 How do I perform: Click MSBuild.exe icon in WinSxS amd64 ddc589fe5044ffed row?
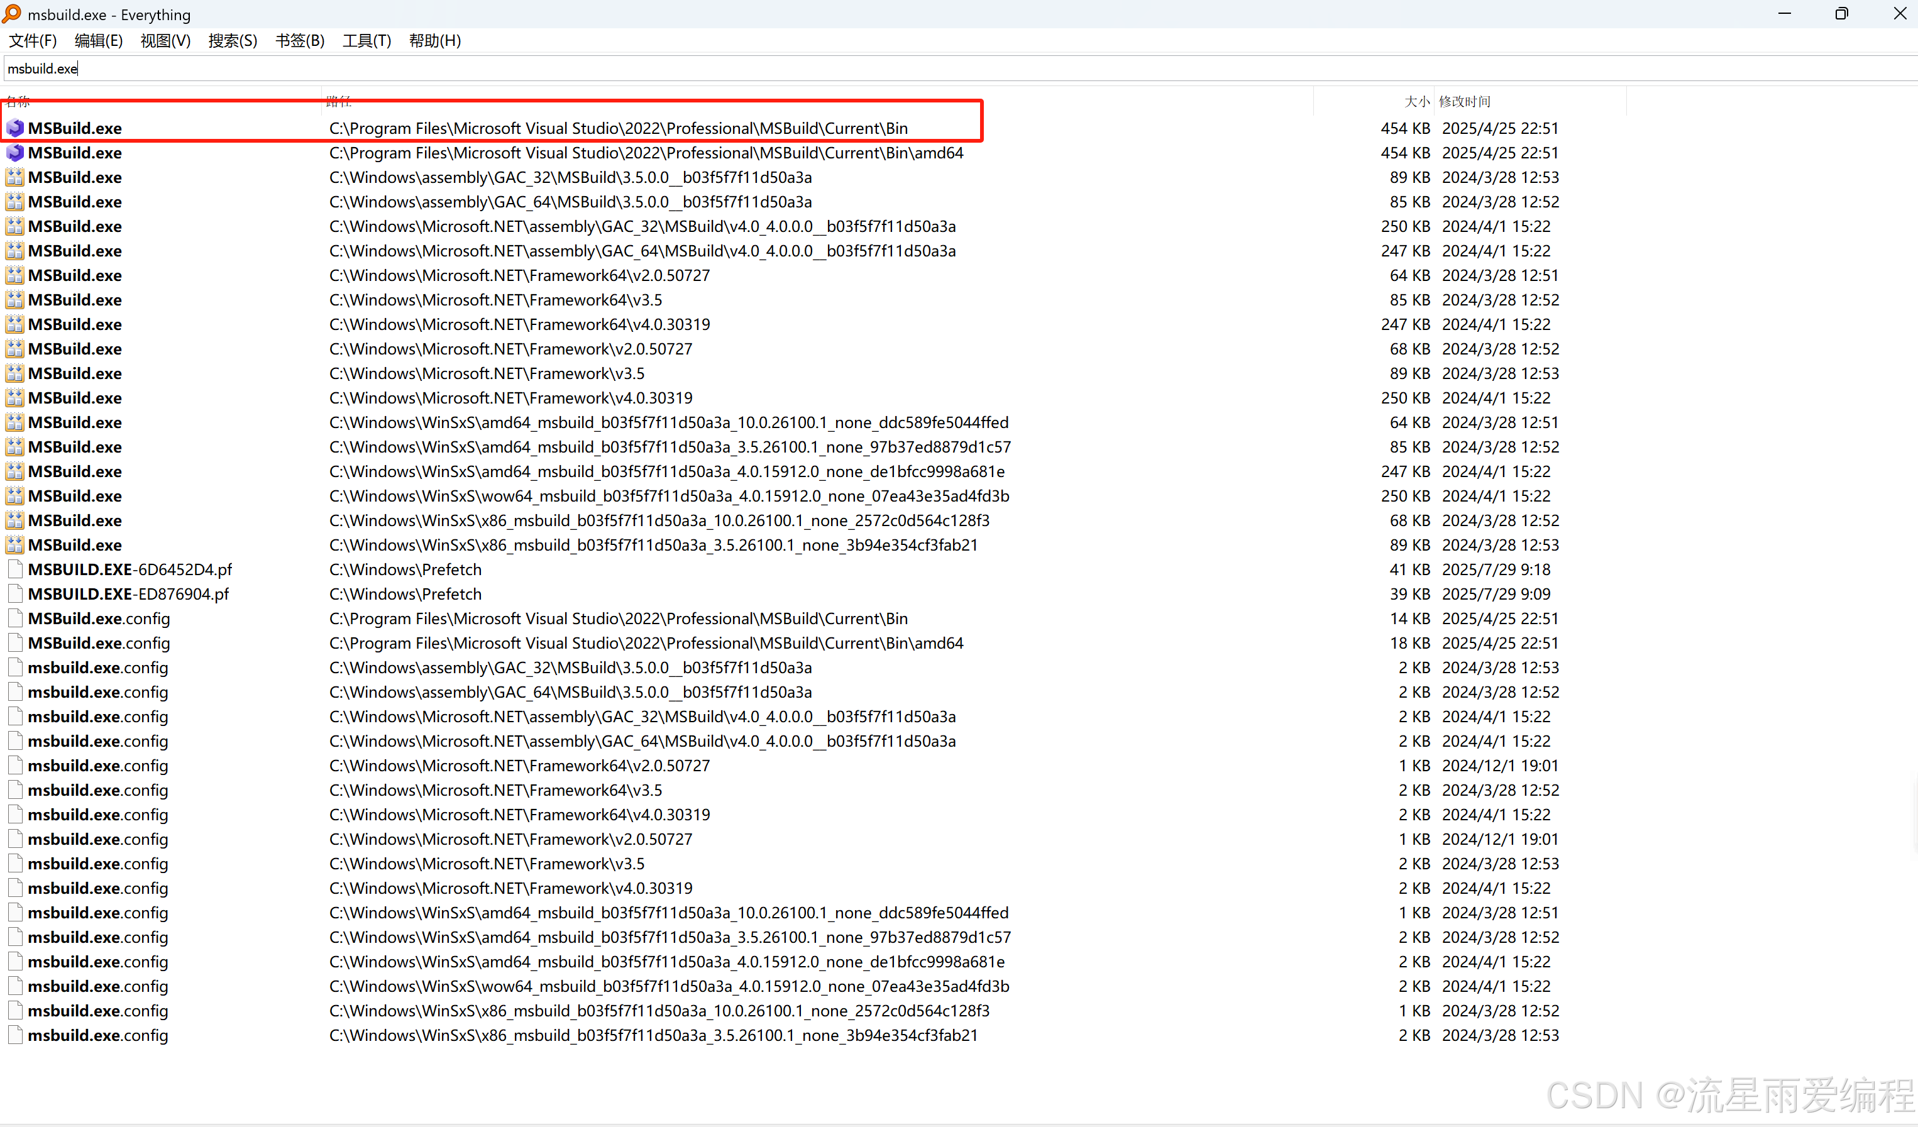15,422
